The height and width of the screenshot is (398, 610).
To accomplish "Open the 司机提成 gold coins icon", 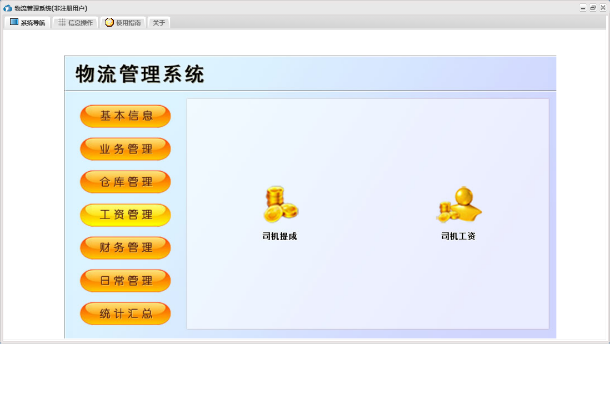I will tap(280, 205).
